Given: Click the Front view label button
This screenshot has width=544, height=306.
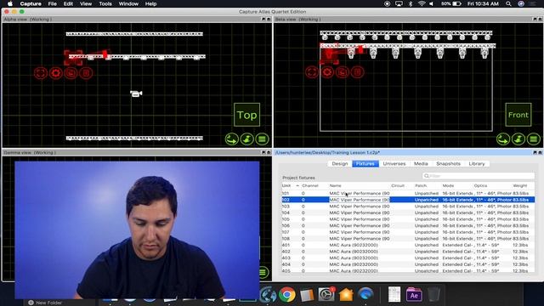Looking at the screenshot, I should coord(518,115).
